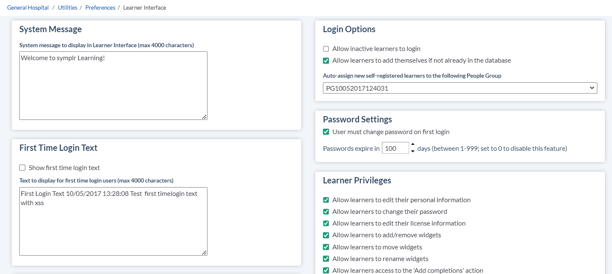Enable Show first time login text

pyautogui.click(x=23, y=168)
